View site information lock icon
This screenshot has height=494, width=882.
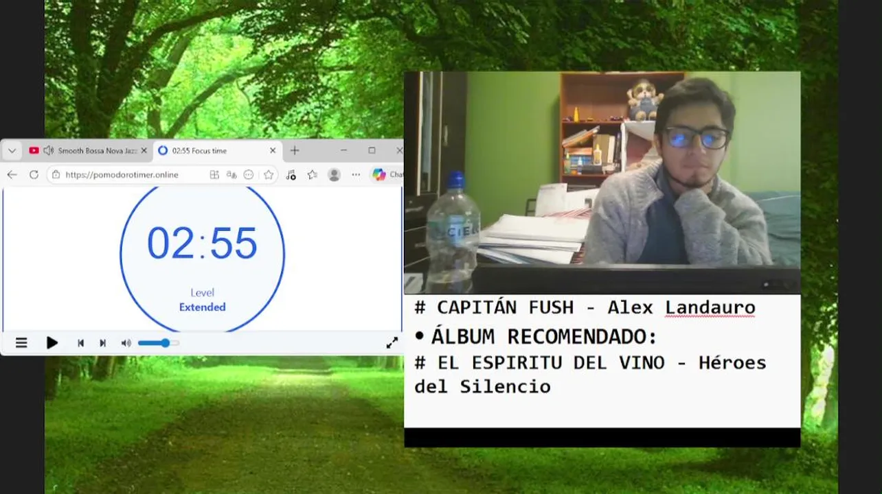[56, 175]
